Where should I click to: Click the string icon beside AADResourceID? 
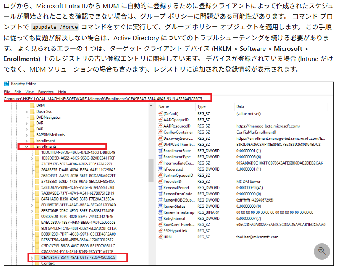pyautogui.click(x=160, y=126)
